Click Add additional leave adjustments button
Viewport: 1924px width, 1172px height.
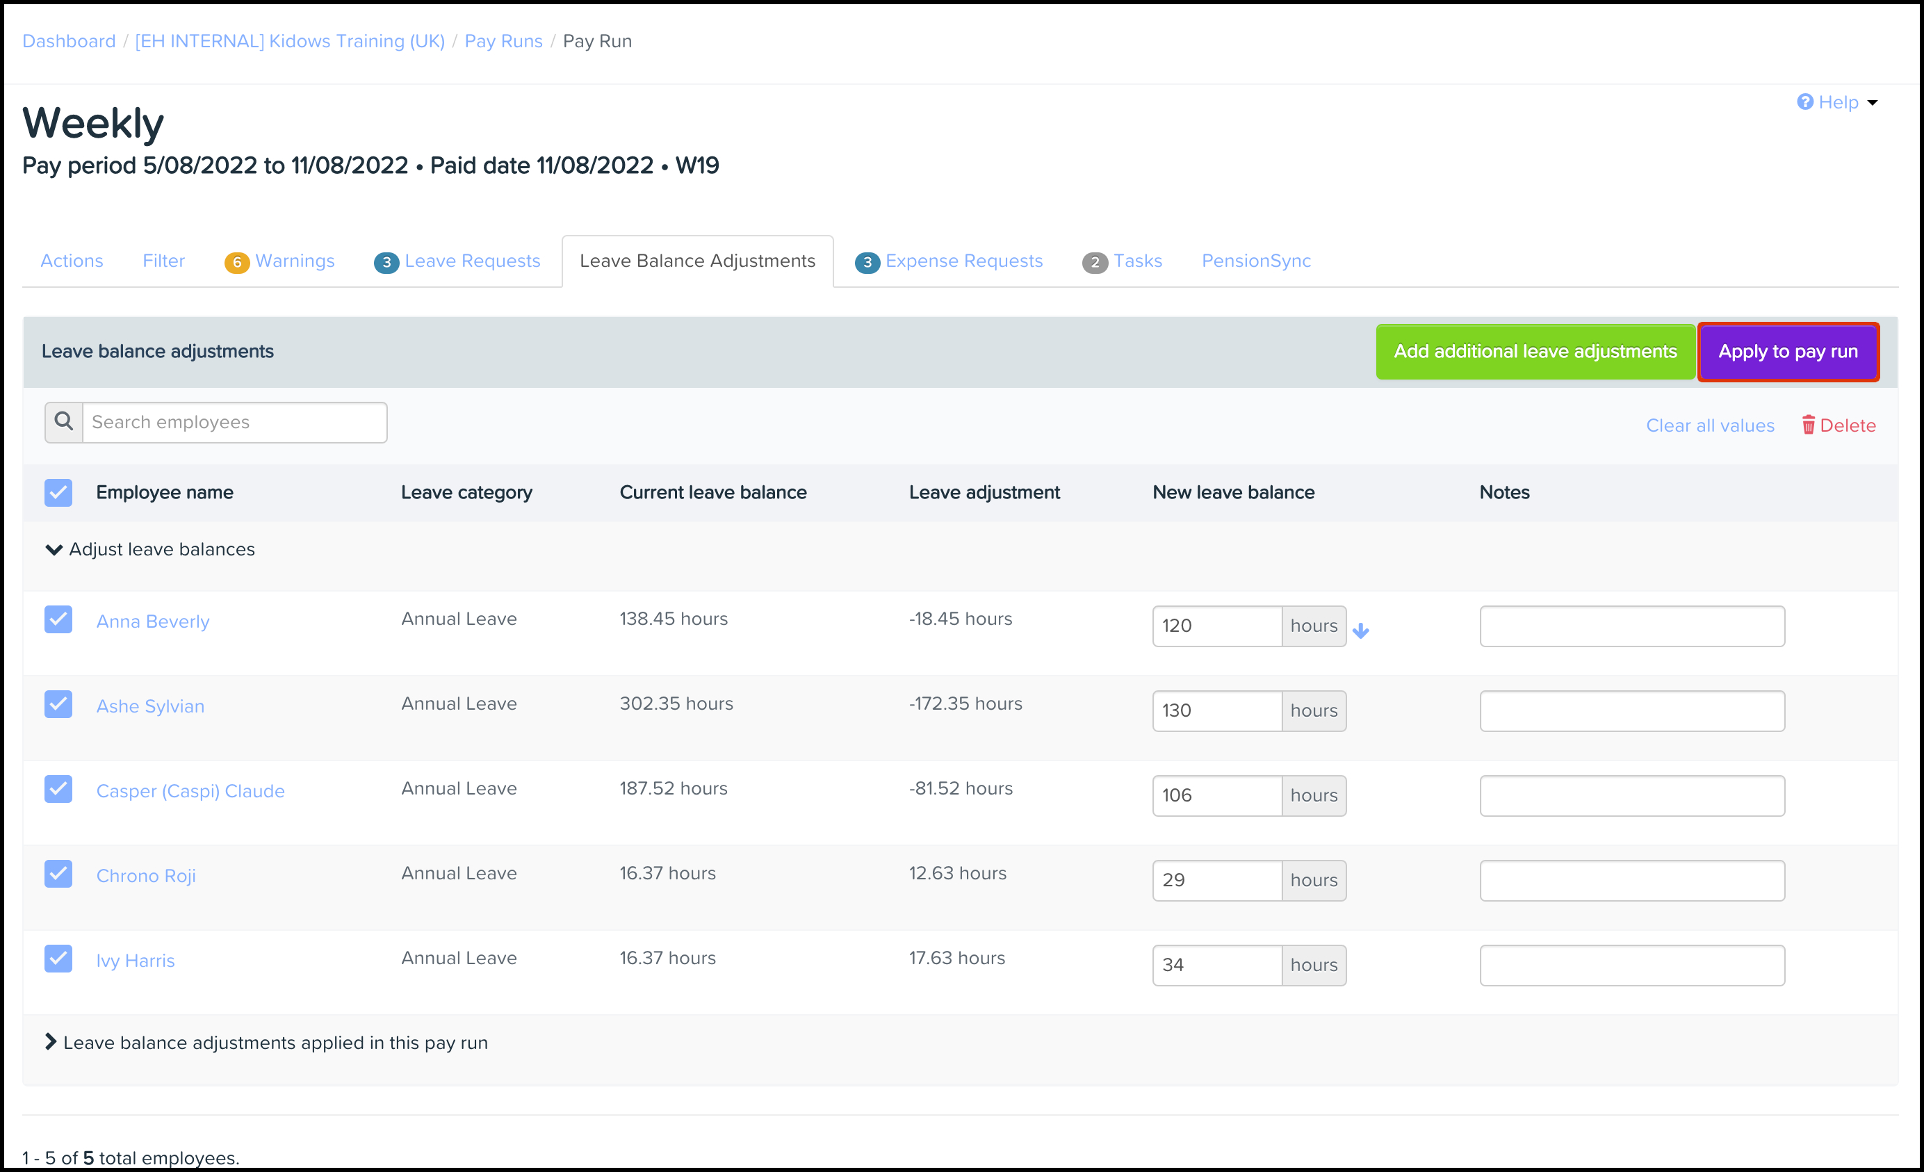[x=1534, y=351]
